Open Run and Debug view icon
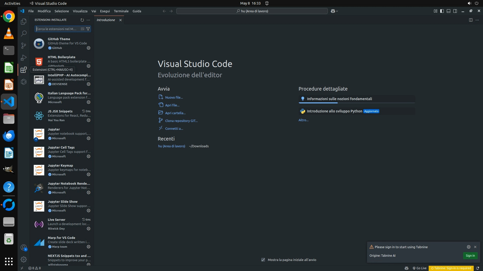 point(23,58)
